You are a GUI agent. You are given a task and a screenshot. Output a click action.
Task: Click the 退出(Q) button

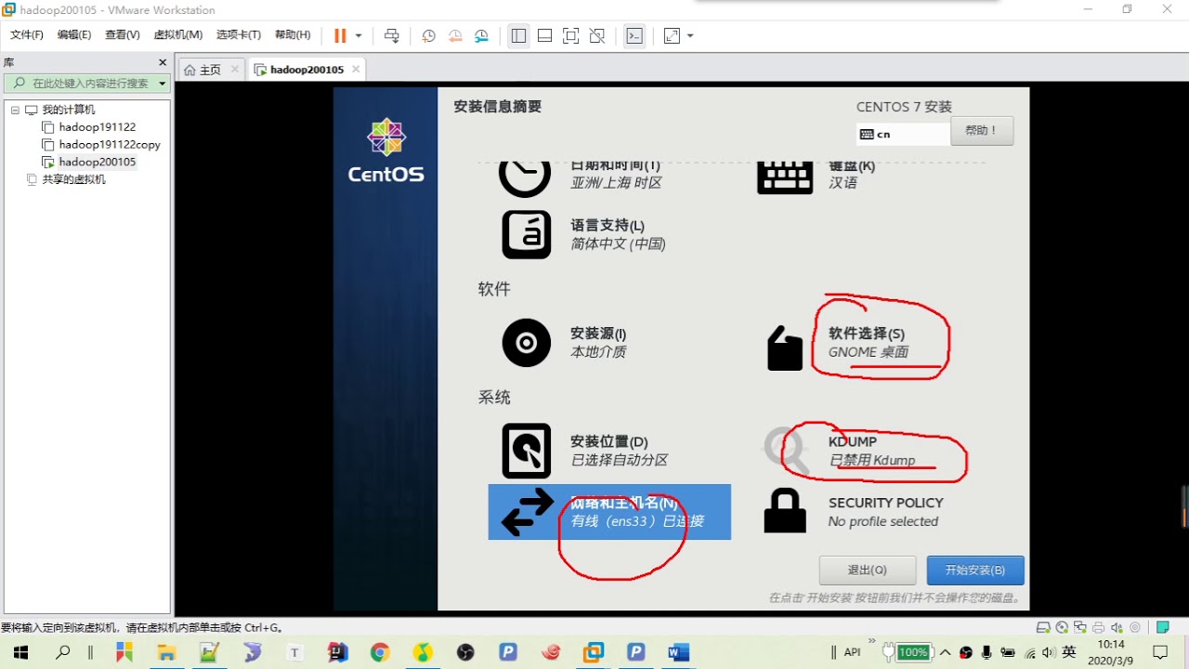coord(867,571)
